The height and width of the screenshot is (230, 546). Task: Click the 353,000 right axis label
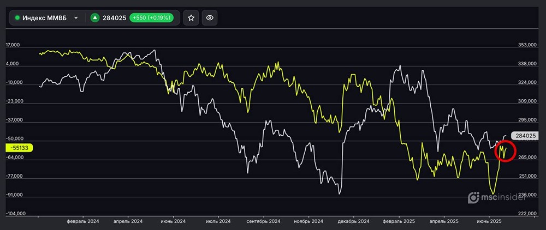(527, 46)
